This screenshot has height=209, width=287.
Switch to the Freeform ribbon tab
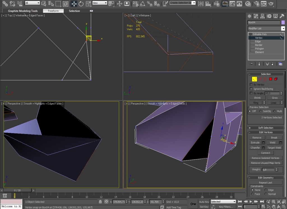pos(53,11)
